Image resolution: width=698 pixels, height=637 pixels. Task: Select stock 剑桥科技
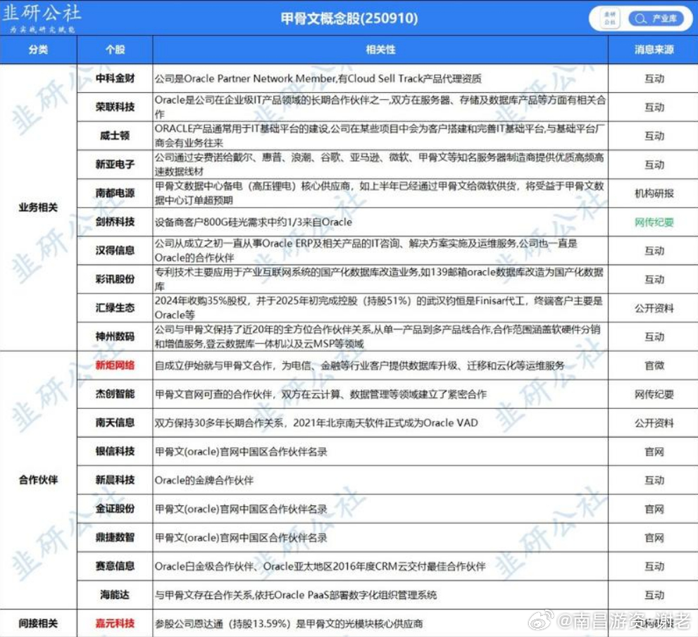[x=115, y=222]
